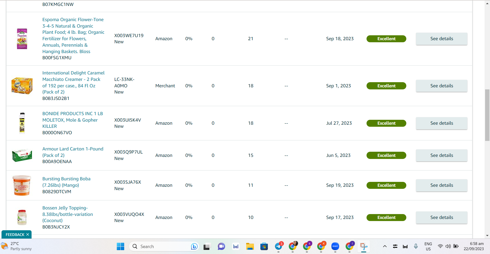Click the BONIDE MOLETOX bottle thumbnail
Image resolution: width=490 pixels, height=254 pixels.
coord(22,123)
